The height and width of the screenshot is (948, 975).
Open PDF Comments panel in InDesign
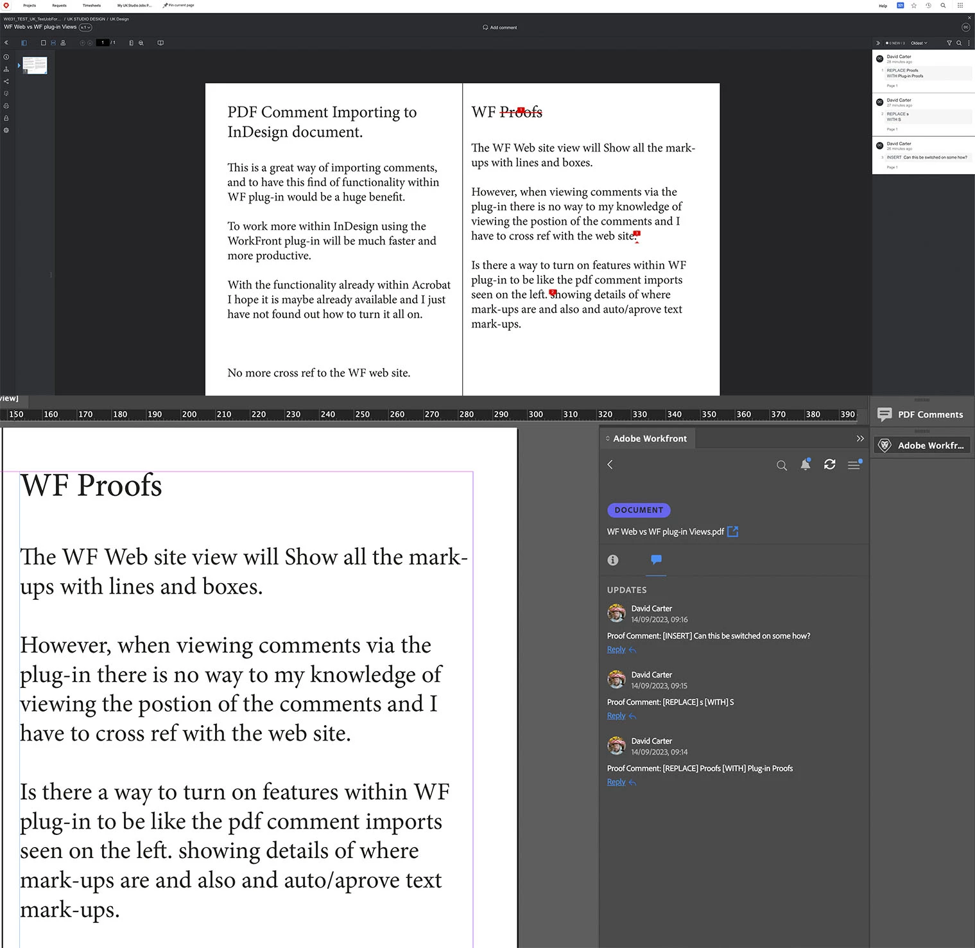point(922,415)
